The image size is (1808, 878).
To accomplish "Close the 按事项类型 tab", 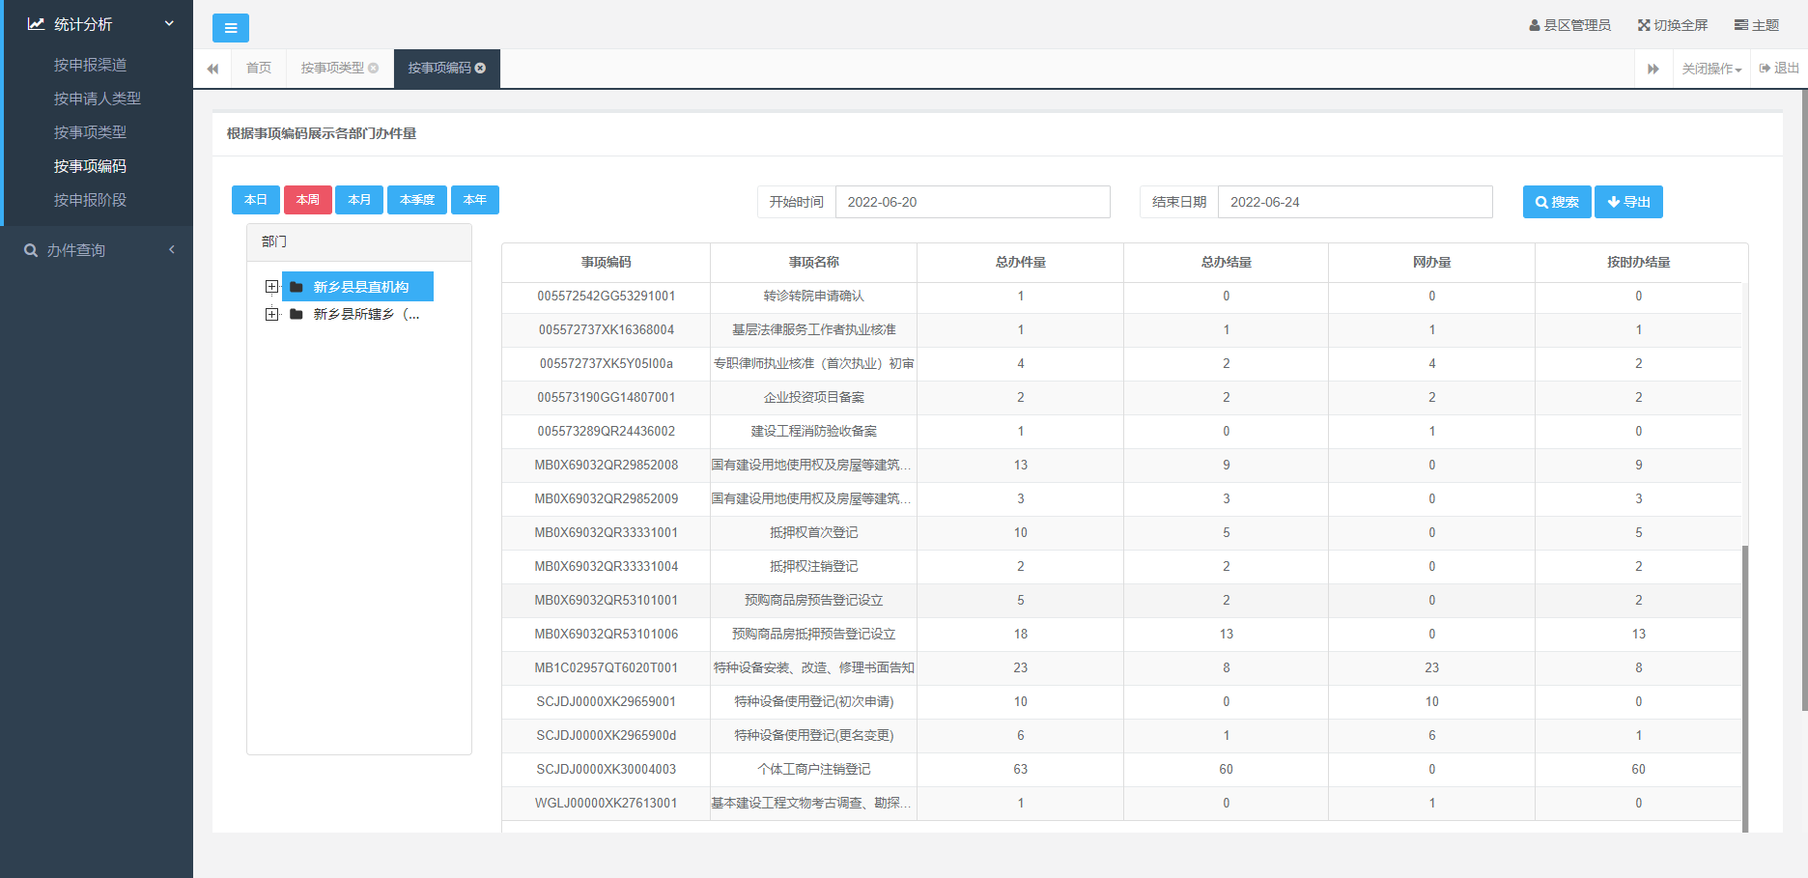I will (x=374, y=68).
